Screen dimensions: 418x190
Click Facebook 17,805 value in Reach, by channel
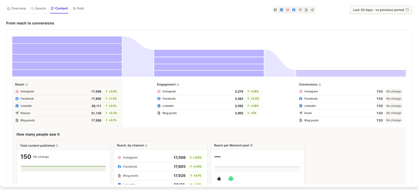click(179, 167)
